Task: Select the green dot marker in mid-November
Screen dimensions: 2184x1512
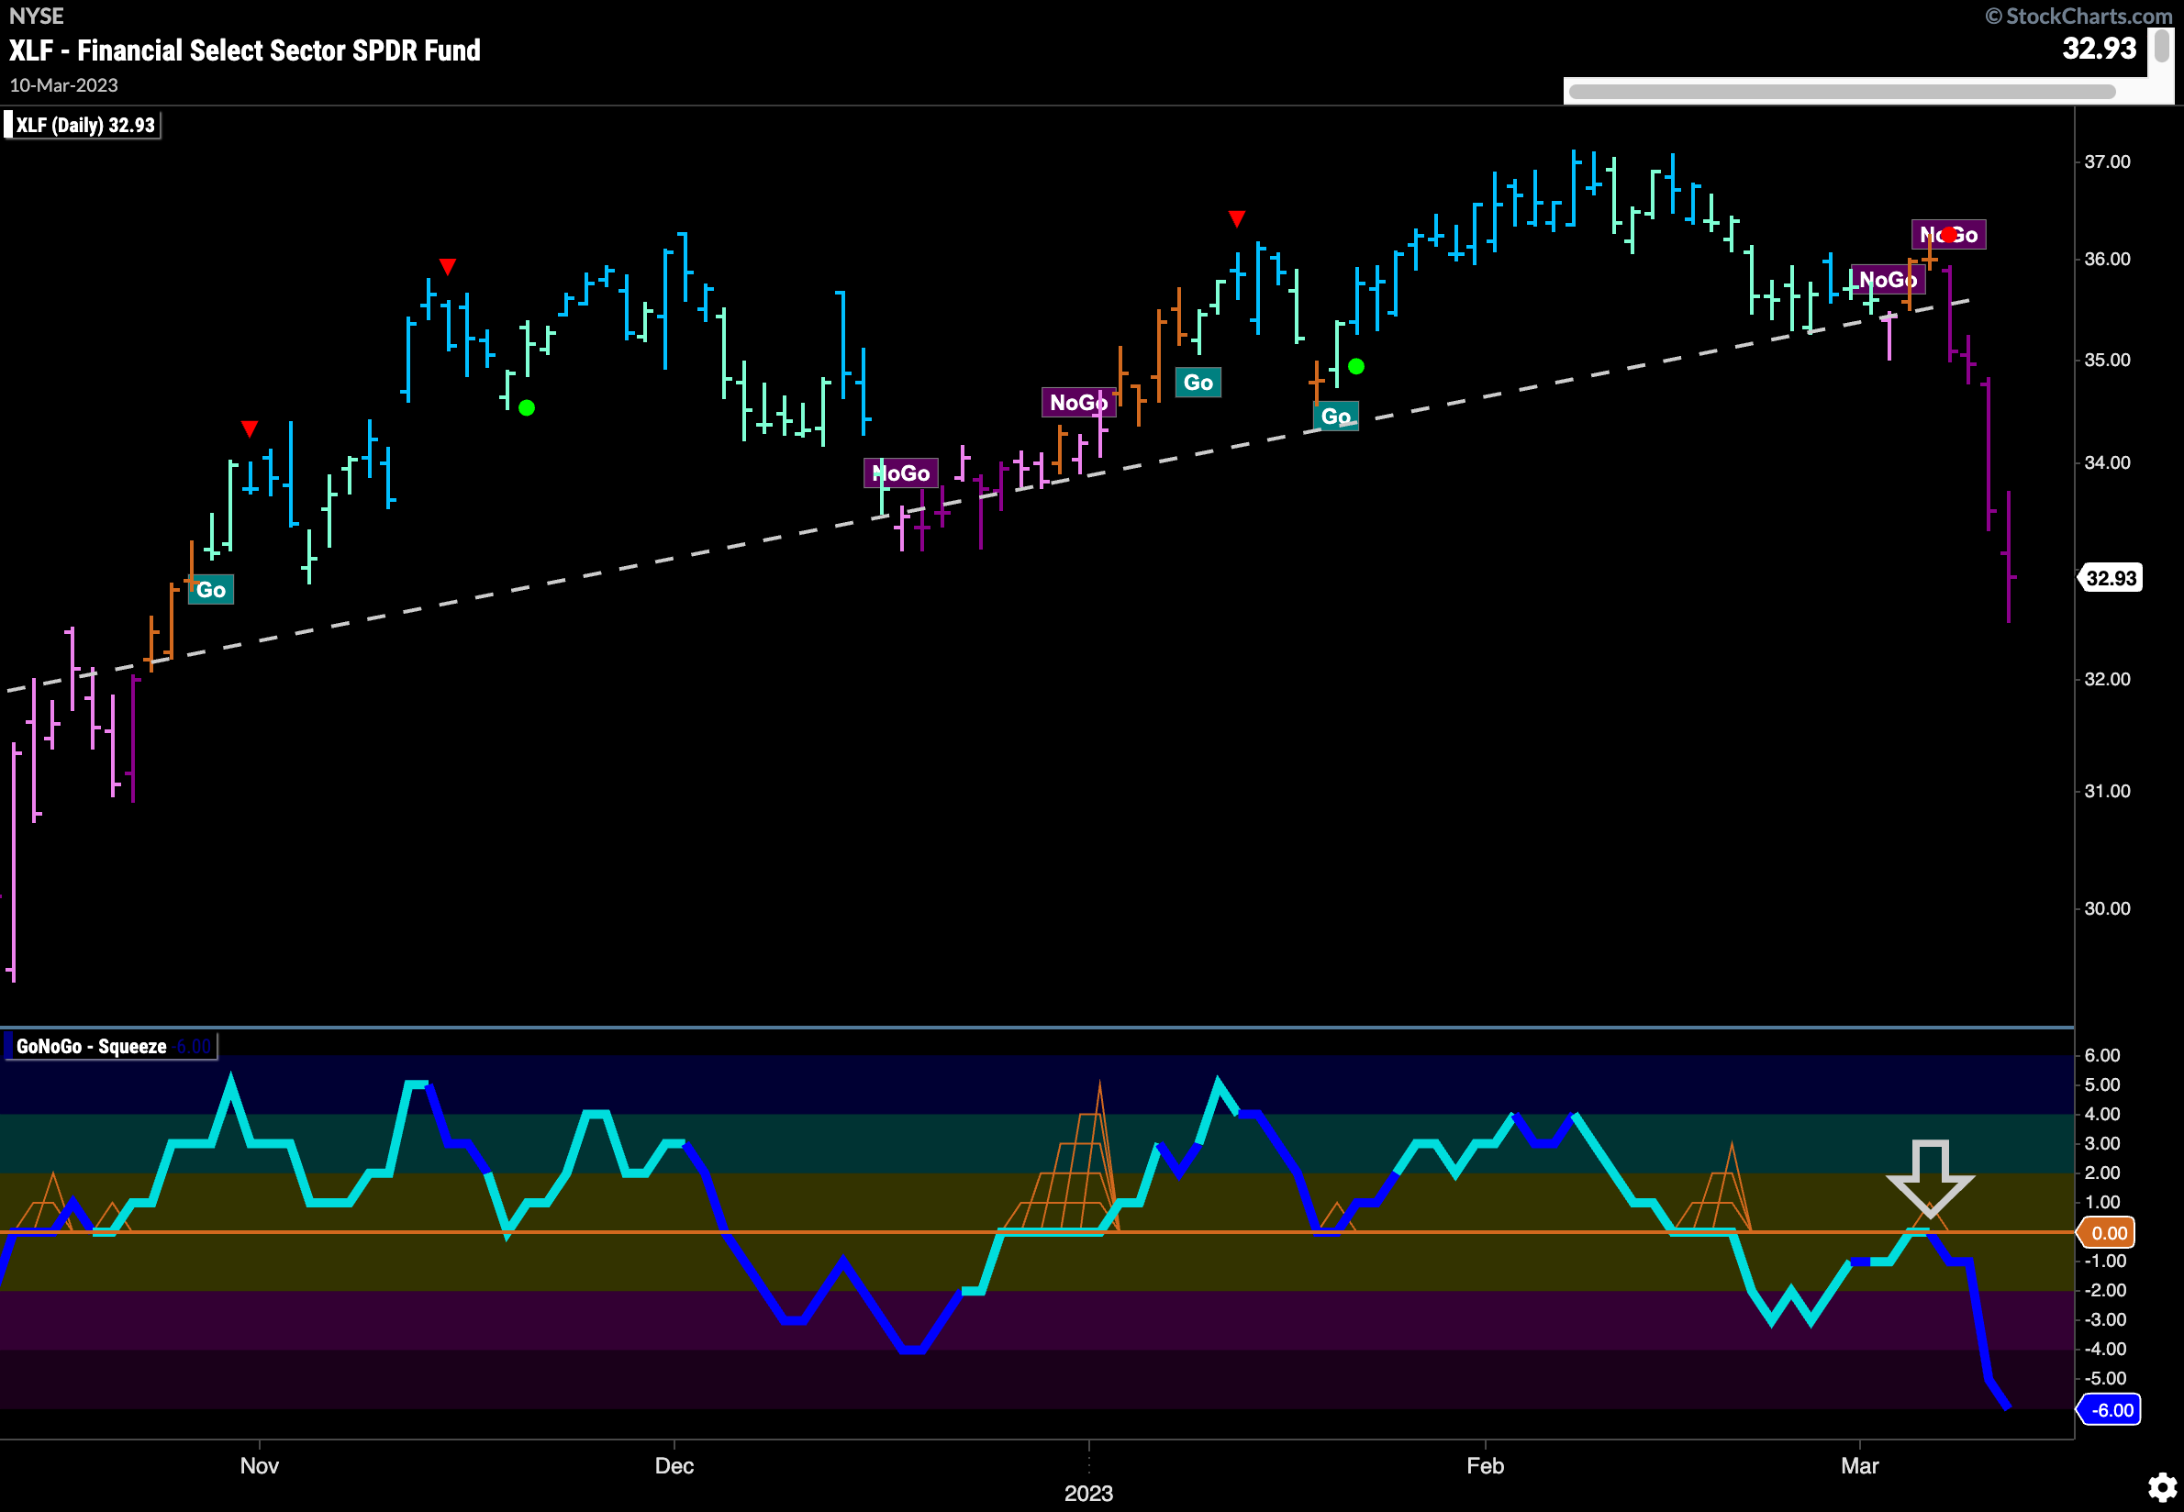Action: (527, 408)
